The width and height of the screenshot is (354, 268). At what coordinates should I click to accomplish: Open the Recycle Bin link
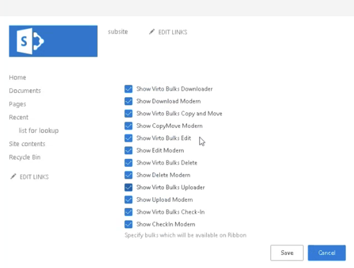(24, 157)
